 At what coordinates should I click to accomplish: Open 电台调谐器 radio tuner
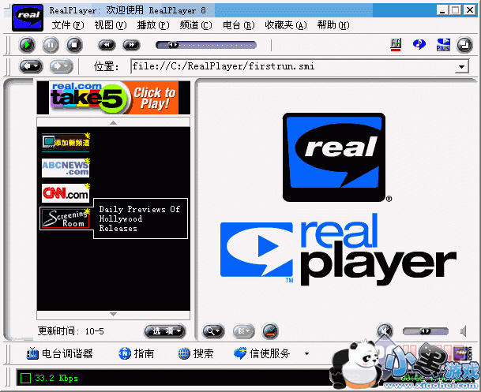(x=59, y=353)
